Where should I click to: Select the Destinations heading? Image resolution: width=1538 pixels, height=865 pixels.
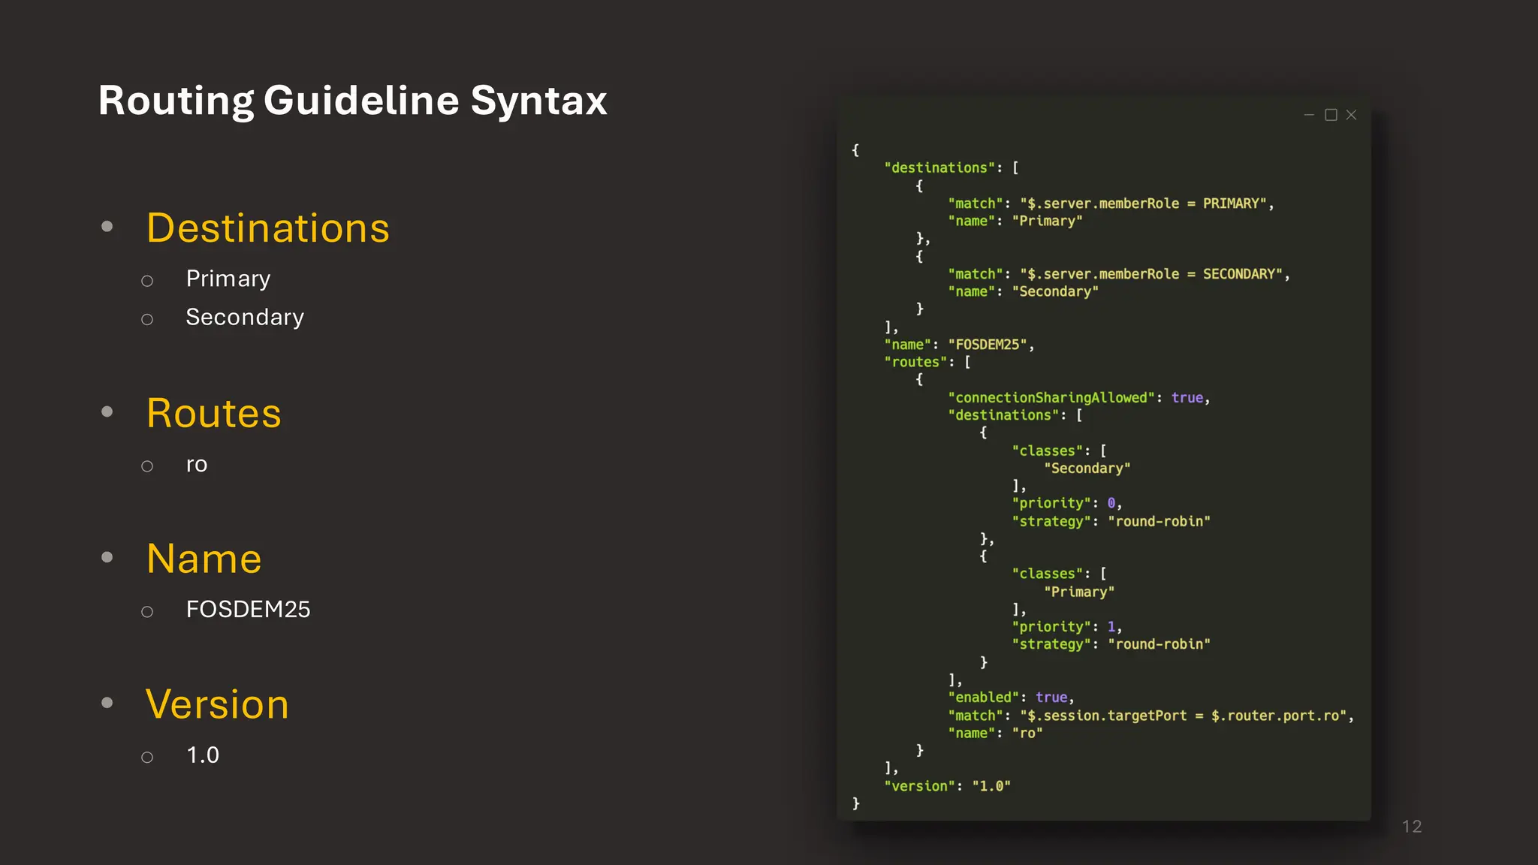click(x=268, y=228)
